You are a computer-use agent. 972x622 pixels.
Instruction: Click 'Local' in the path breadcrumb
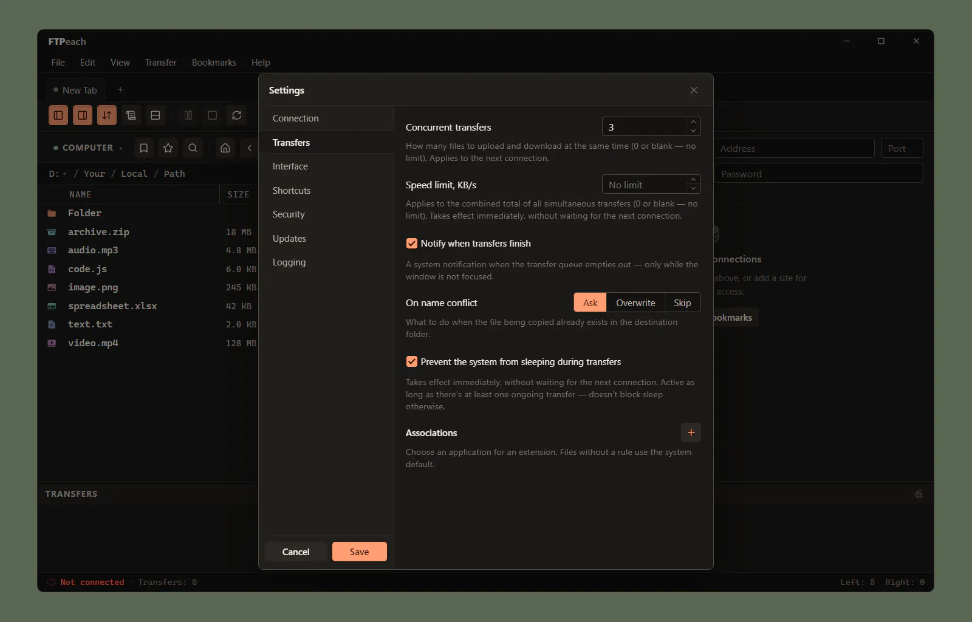coord(134,174)
